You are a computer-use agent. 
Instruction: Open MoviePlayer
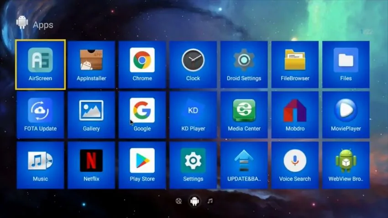click(x=346, y=115)
